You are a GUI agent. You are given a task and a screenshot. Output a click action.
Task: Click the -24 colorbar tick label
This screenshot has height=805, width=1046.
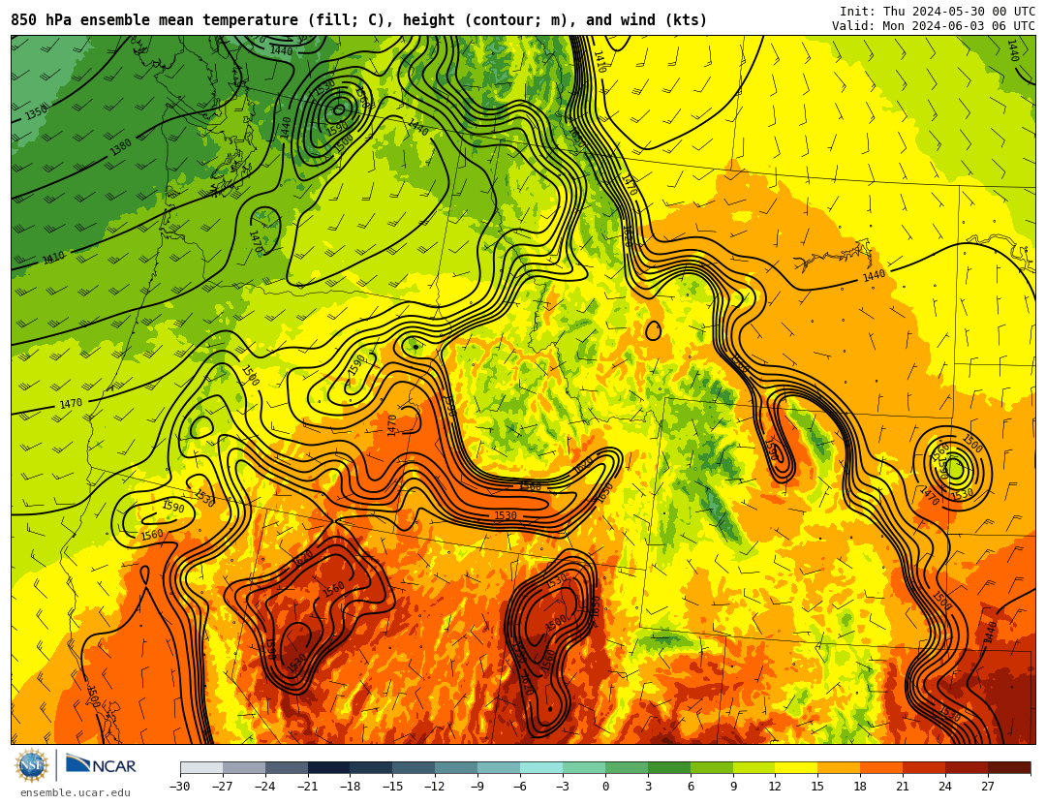[x=264, y=787]
